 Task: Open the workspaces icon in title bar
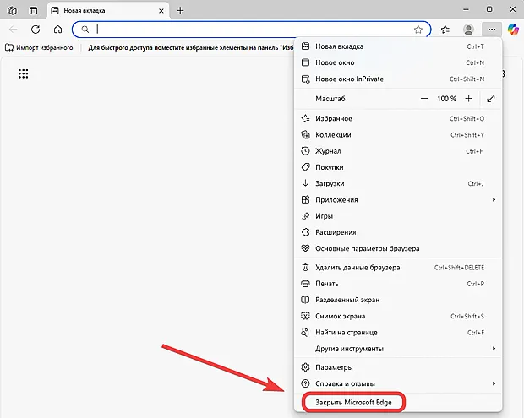click(x=12, y=10)
